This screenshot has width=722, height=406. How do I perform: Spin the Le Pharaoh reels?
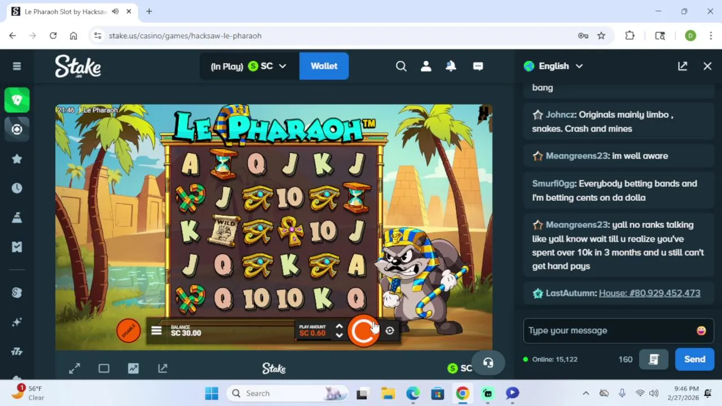[363, 331]
